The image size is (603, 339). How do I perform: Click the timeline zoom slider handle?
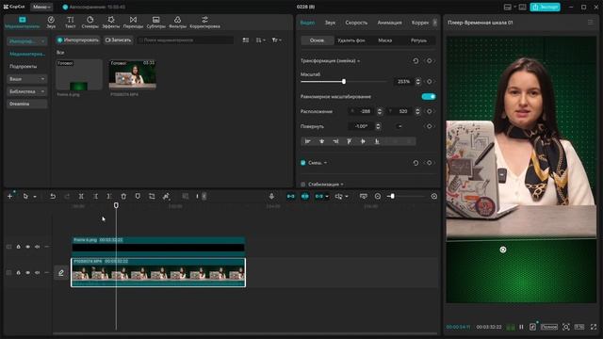[x=392, y=197]
